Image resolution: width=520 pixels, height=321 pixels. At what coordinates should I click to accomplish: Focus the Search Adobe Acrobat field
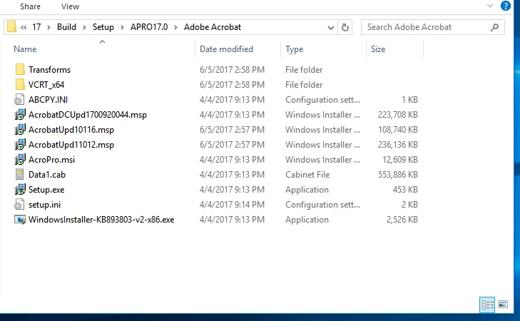tap(433, 27)
